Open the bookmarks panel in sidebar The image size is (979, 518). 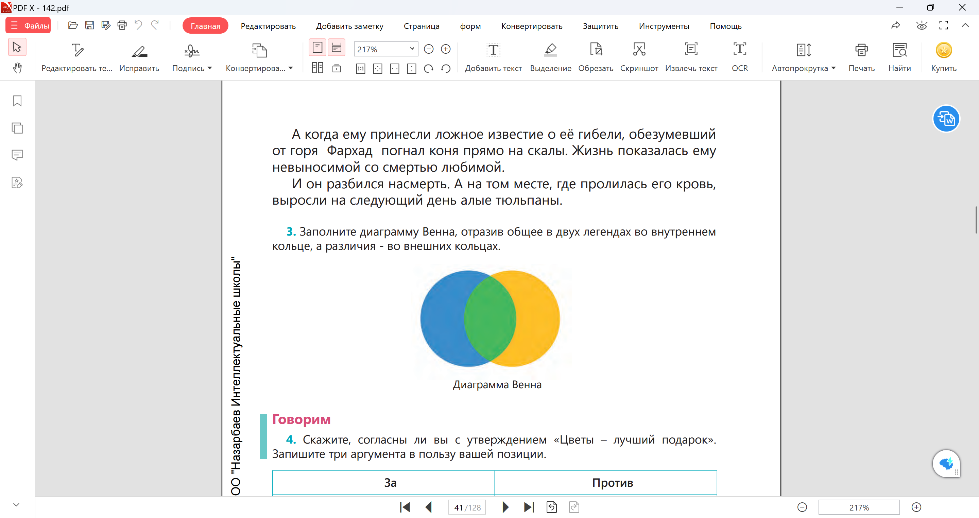click(x=17, y=101)
